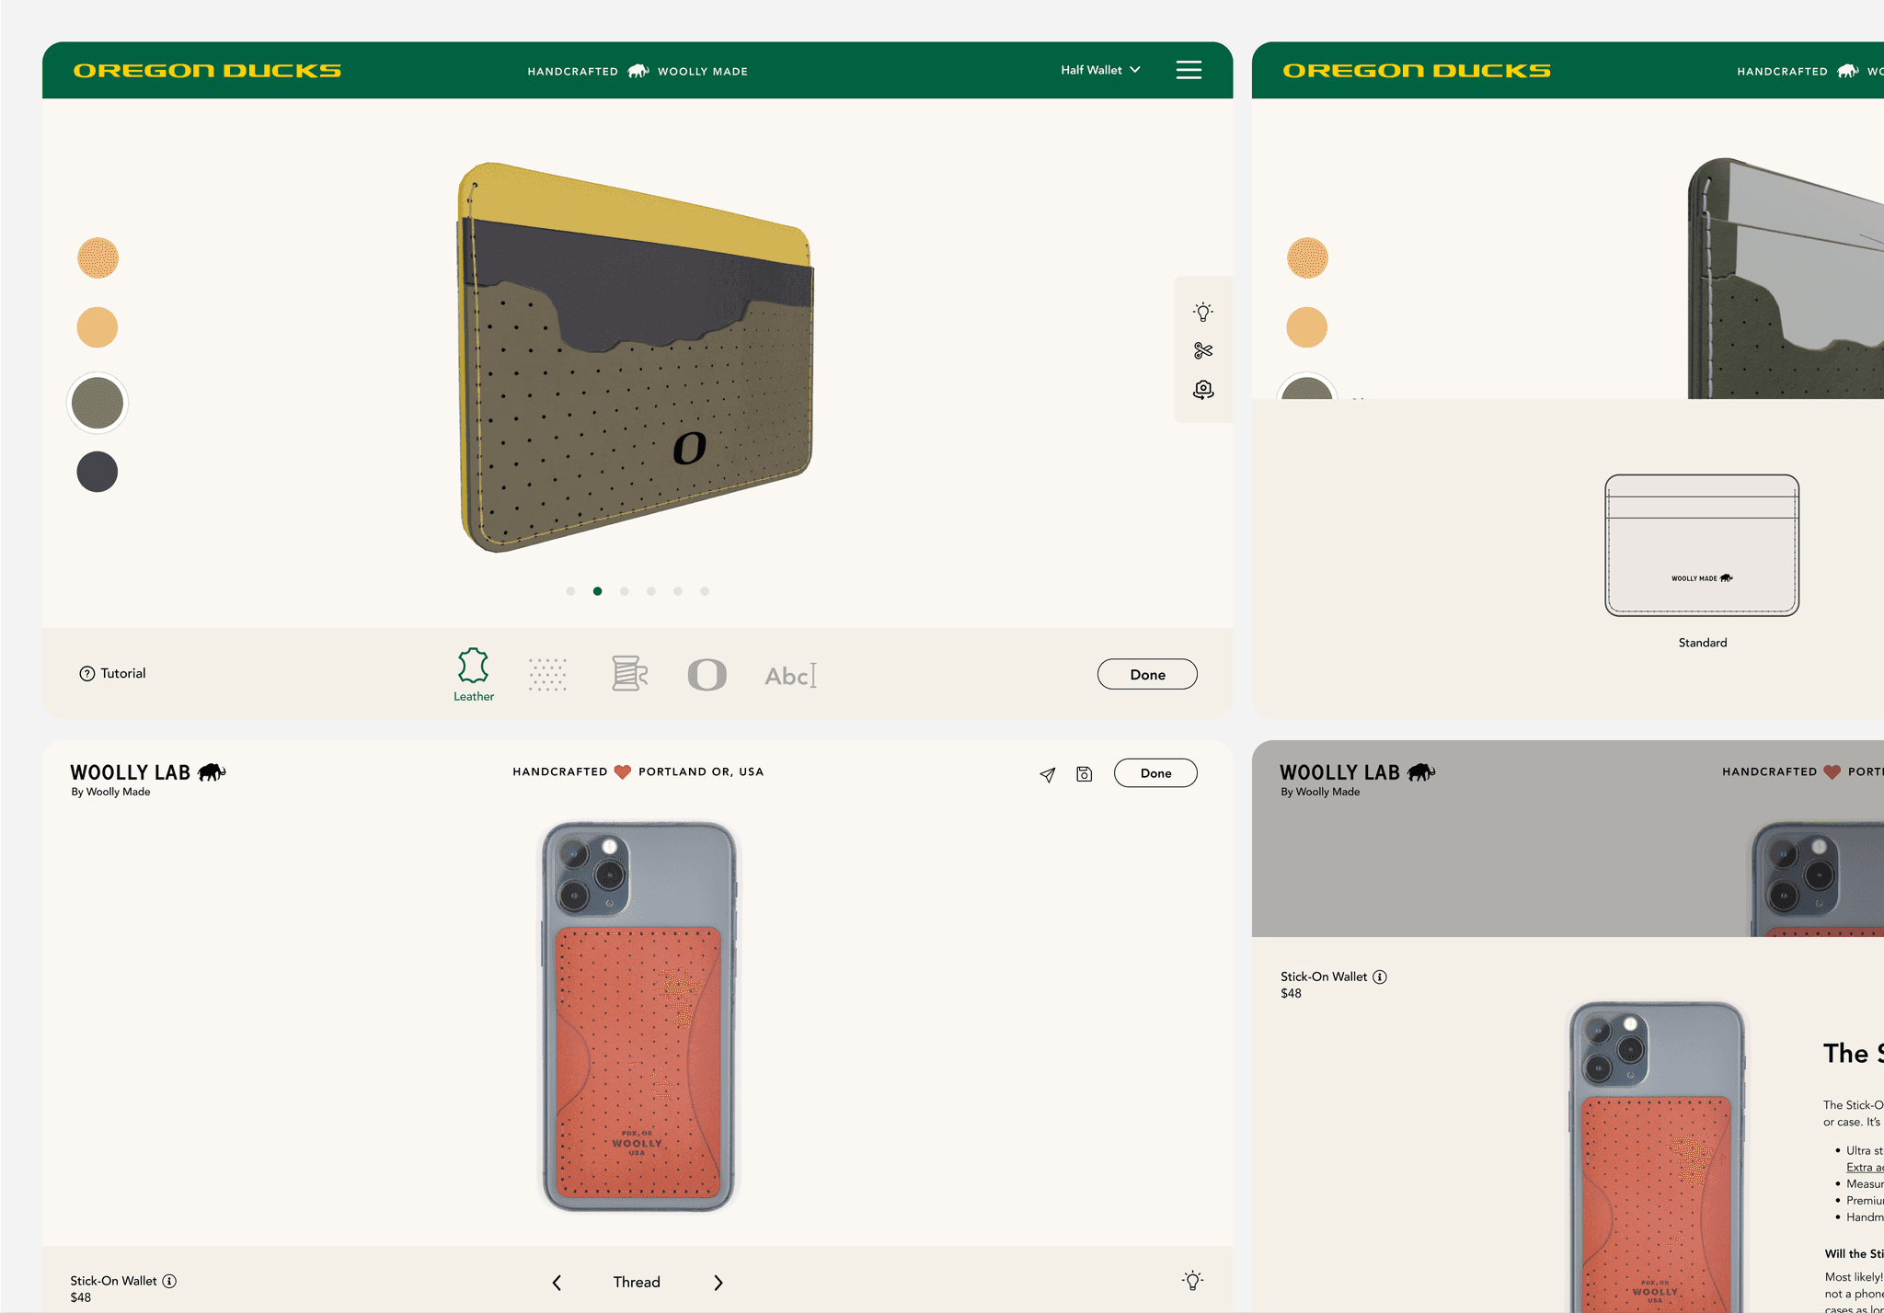Select the first carousel pagination dot

tap(571, 591)
